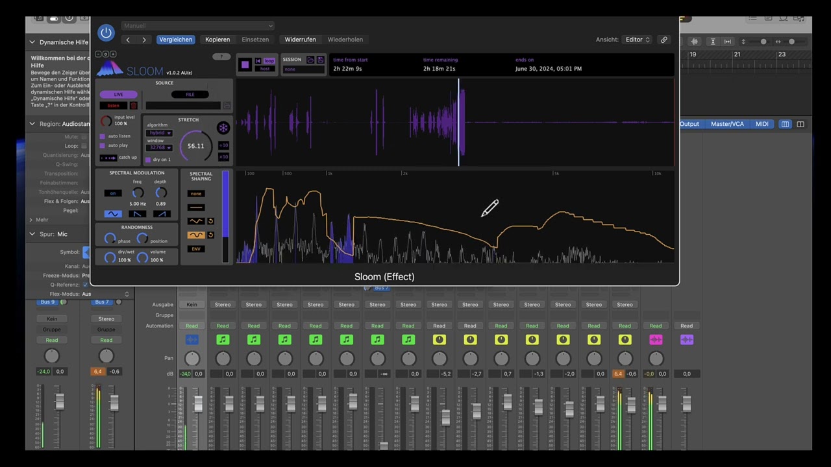The image size is (831, 467).
Task: Select the sine wave modulation shape
Action: [113, 214]
